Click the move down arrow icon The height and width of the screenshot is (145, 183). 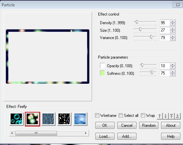[166, 116]
